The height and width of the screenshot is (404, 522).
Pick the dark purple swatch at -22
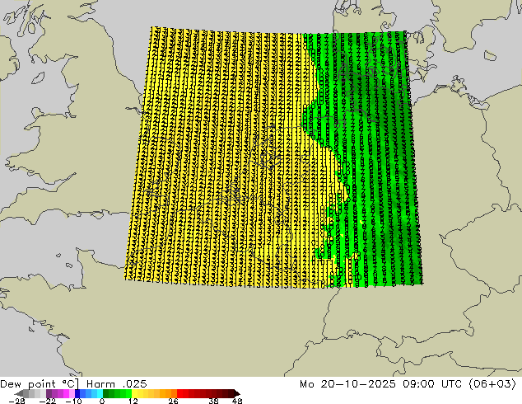click(x=49, y=393)
